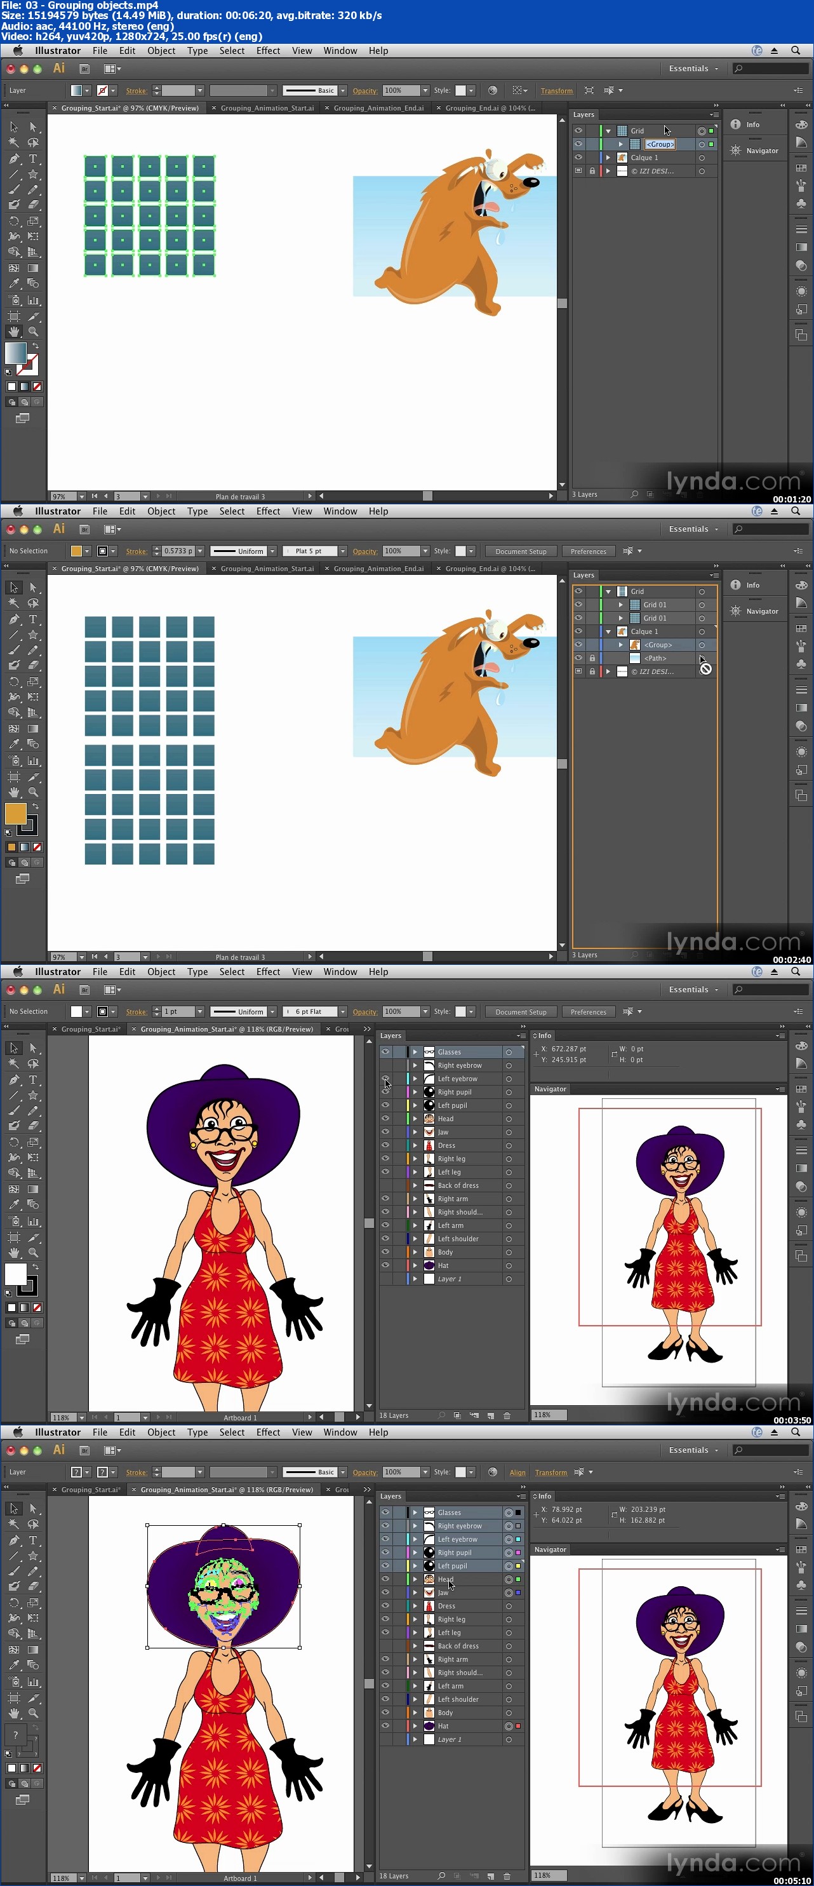Select the Zoom tool beside the green-selected grid
This screenshot has height=1886, width=814.
tap(33, 332)
